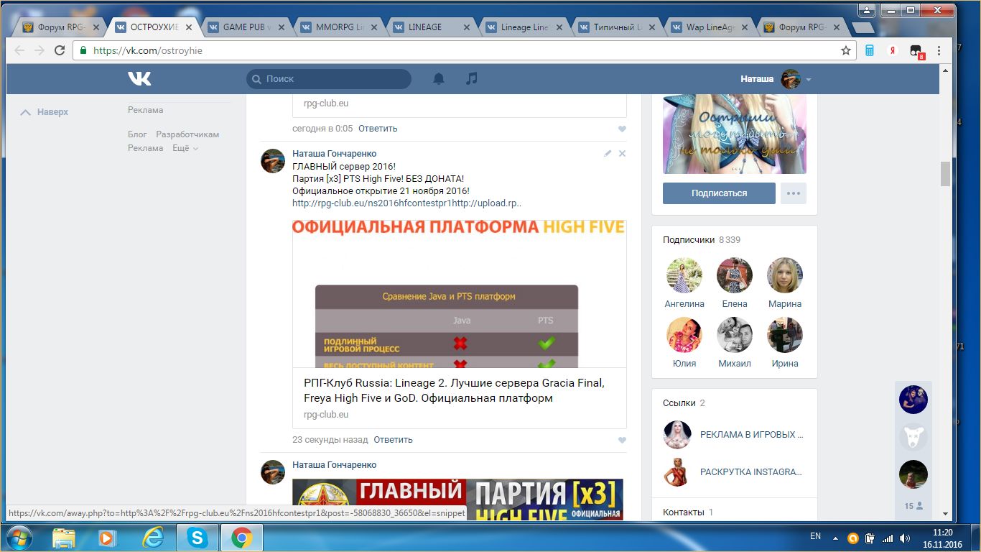
Task: Open subscriber Юлия's profile photo
Action: click(684, 335)
